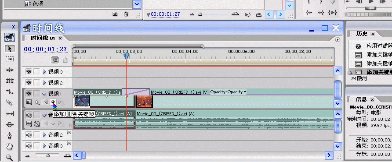This screenshot has width=392, height=162.
Task: Select the Selection arrow tool
Action: pos(10,48)
